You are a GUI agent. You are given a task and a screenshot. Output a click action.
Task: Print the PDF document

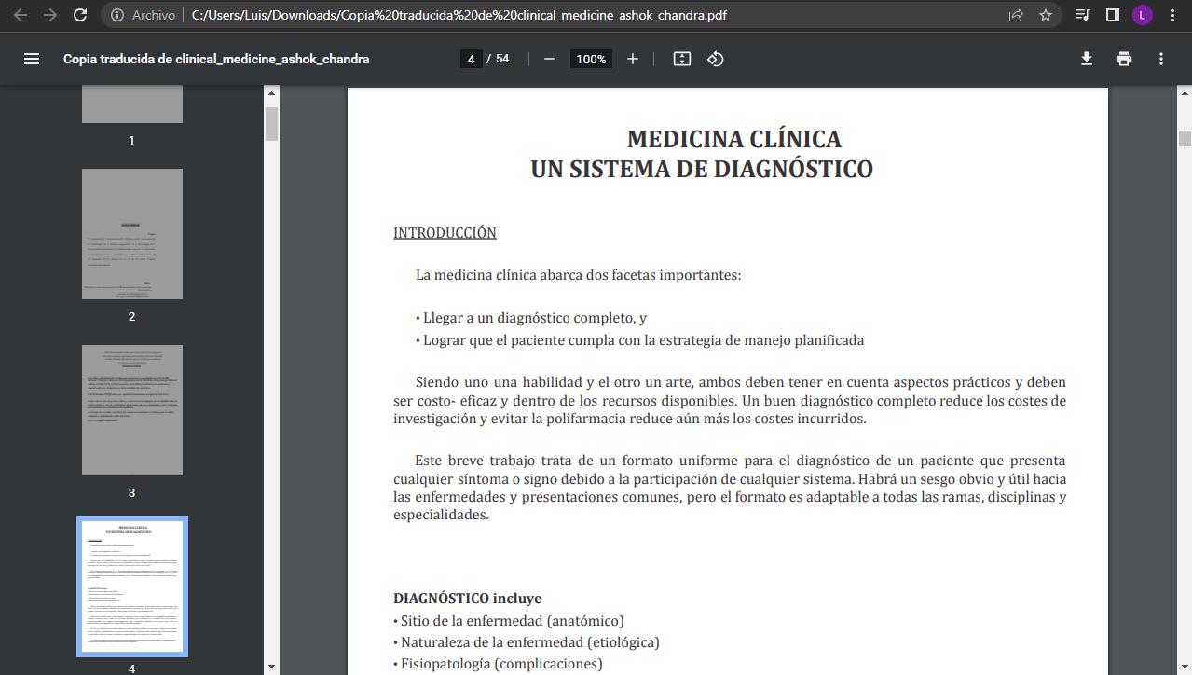(x=1124, y=59)
